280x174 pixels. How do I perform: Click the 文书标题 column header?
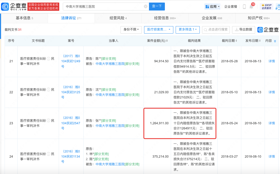[38, 41]
